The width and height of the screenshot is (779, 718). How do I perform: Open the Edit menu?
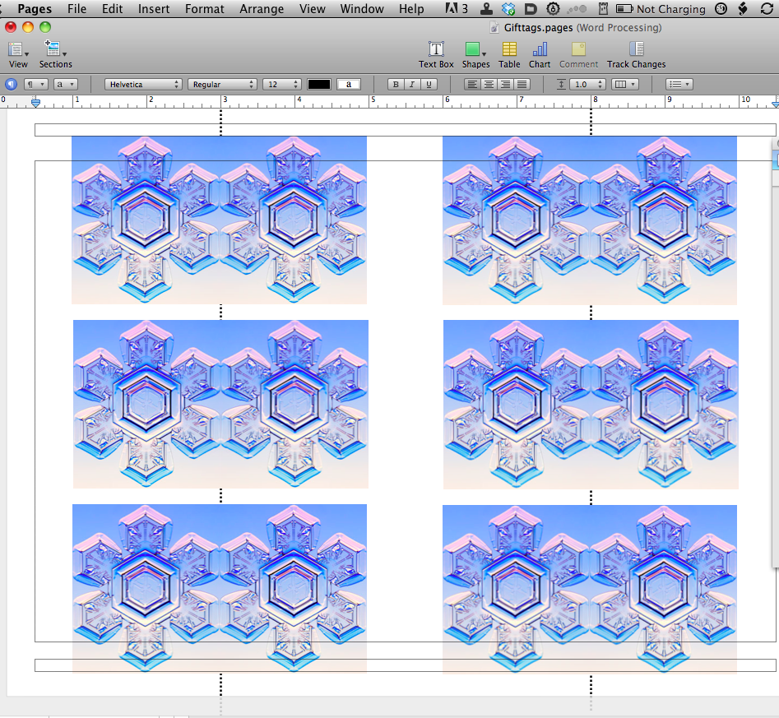point(112,9)
